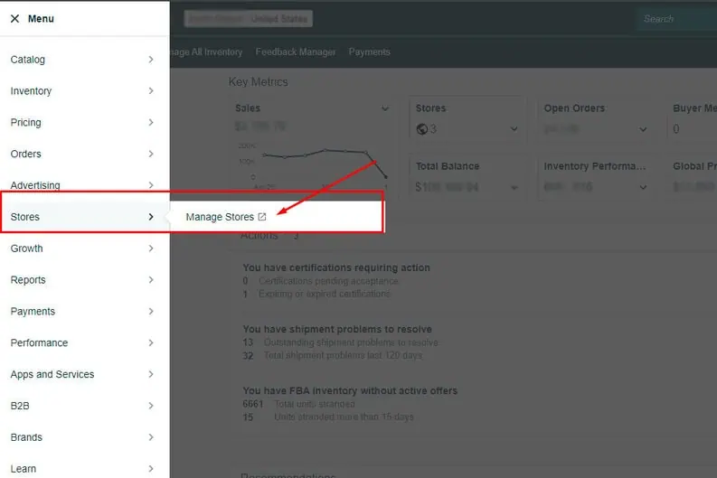This screenshot has width=717, height=478.
Task: Click the Key Metrics heading
Action: [x=258, y=82]
